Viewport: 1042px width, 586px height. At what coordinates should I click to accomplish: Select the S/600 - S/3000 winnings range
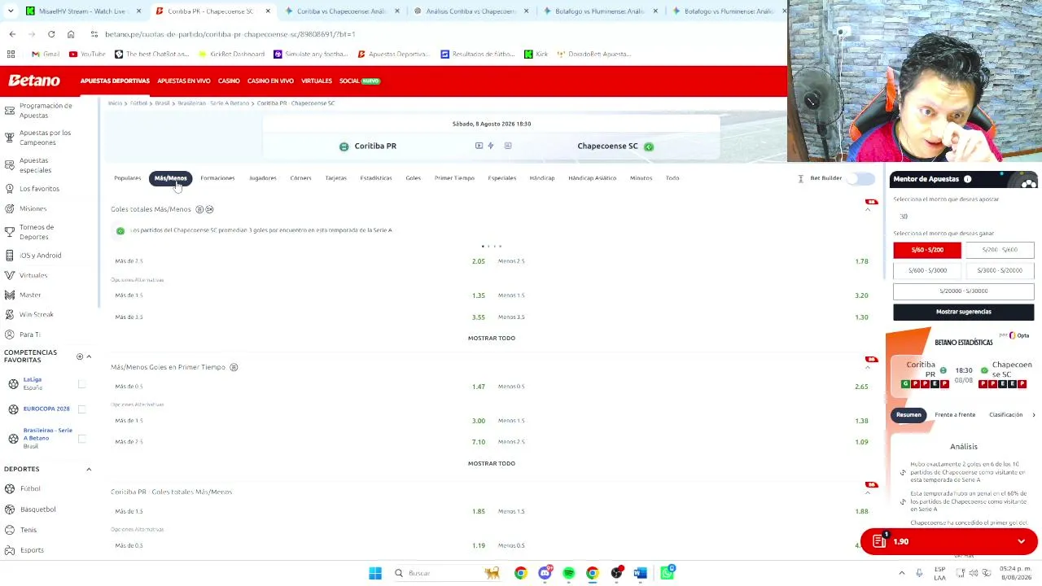click(x=927, y=270)
